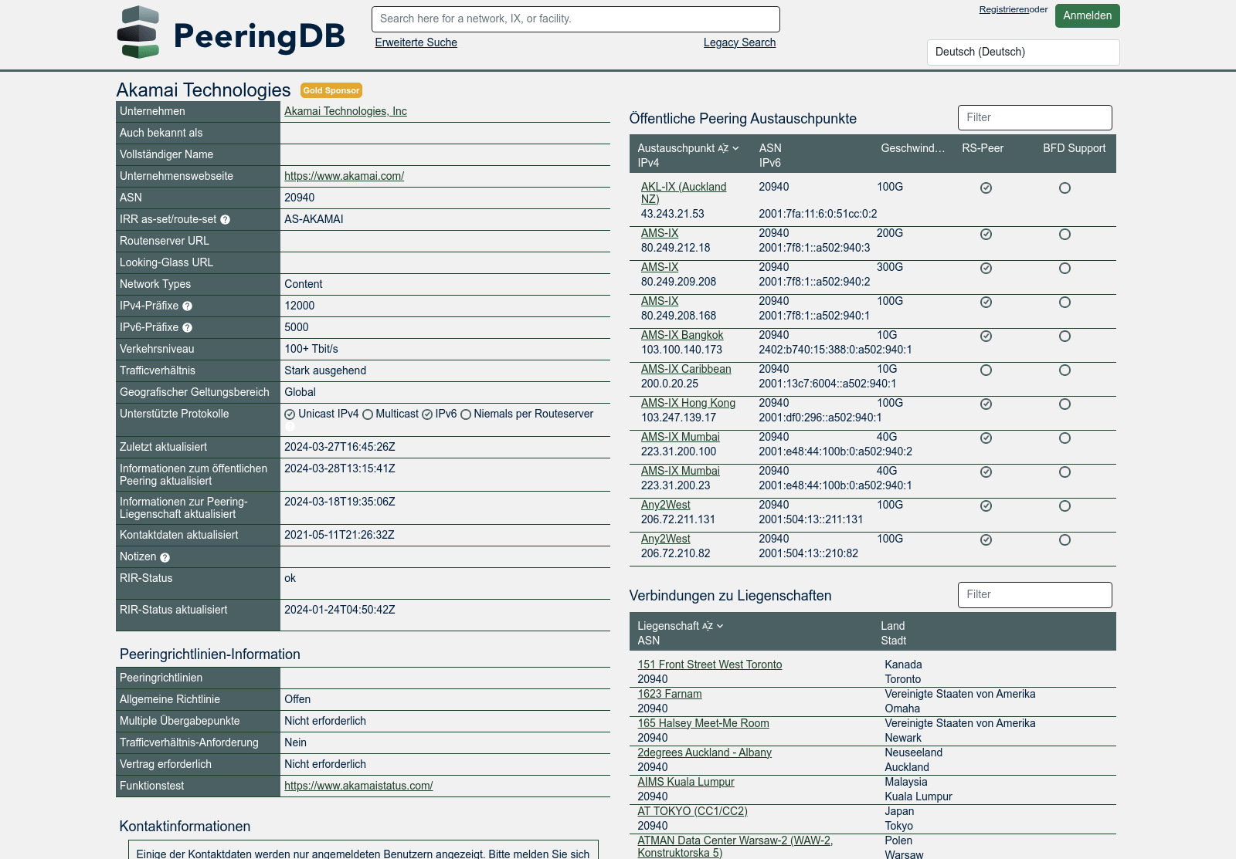Sort by Liegenschaft column chevron
This screenshot has height=859, width=1236.
[720, 626]
